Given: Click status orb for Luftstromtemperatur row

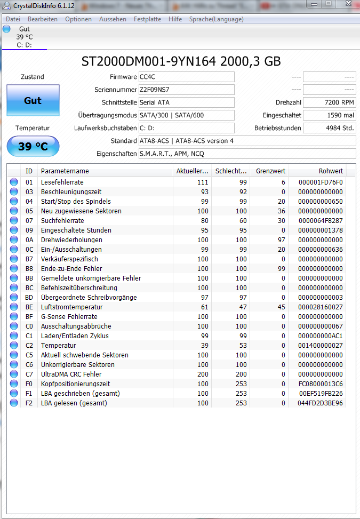Looking at the screenshot, I should [14, 307].
